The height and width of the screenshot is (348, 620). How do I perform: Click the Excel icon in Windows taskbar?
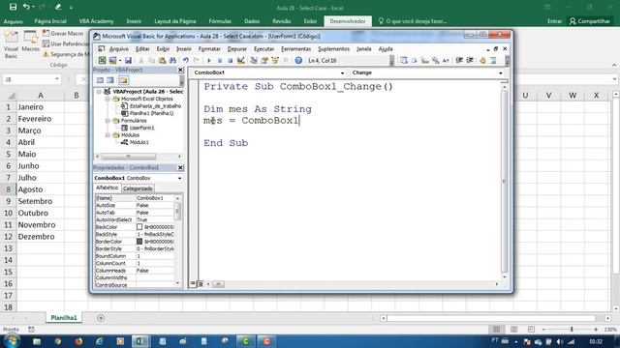140,341
